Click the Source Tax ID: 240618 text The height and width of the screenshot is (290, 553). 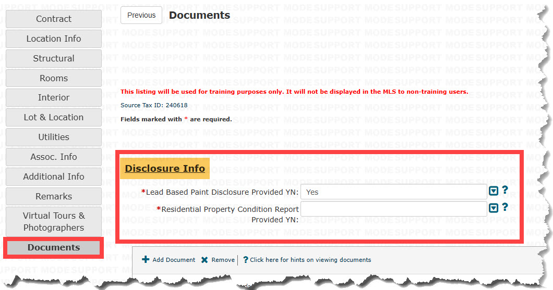154,105
